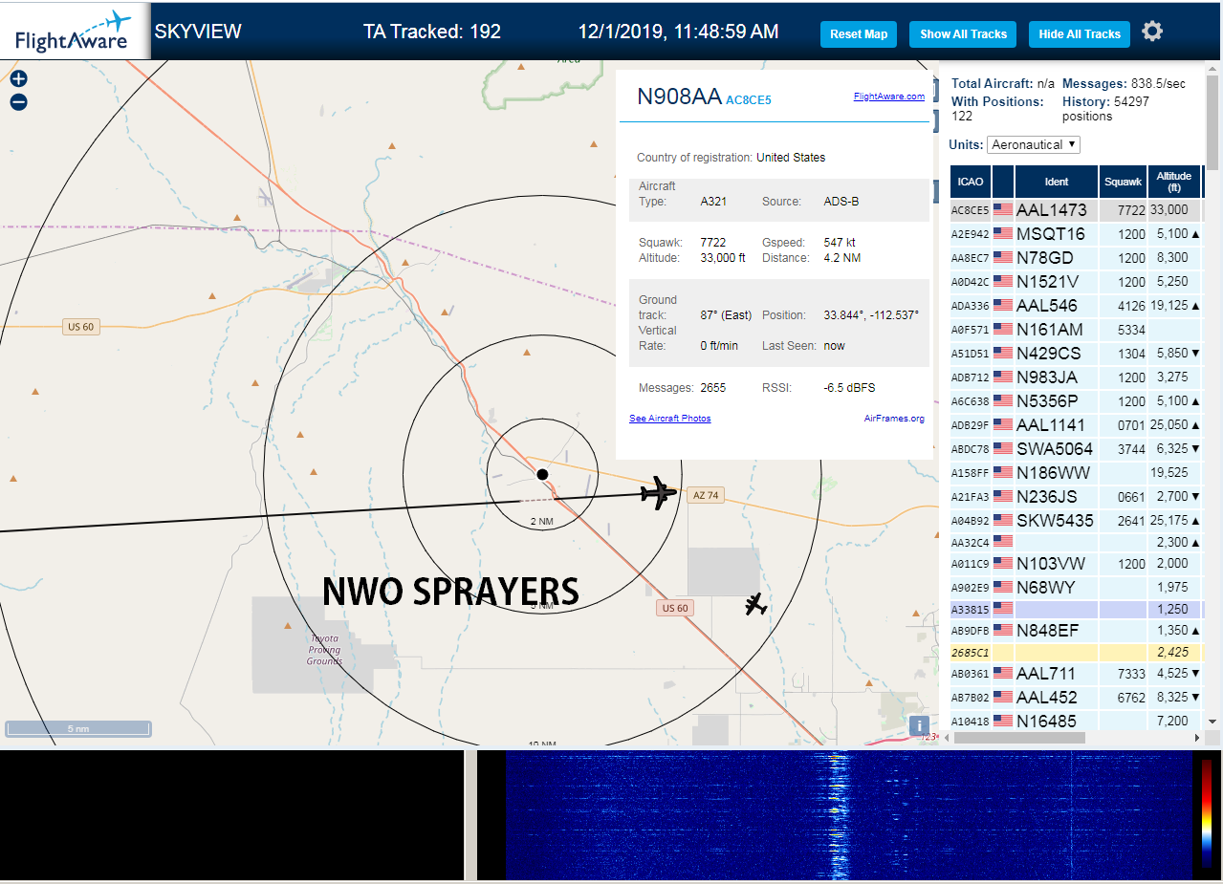The image size is (1223, 884).
Task: Open the Units Aeronautical dropdown
Action: point(1034,144)
